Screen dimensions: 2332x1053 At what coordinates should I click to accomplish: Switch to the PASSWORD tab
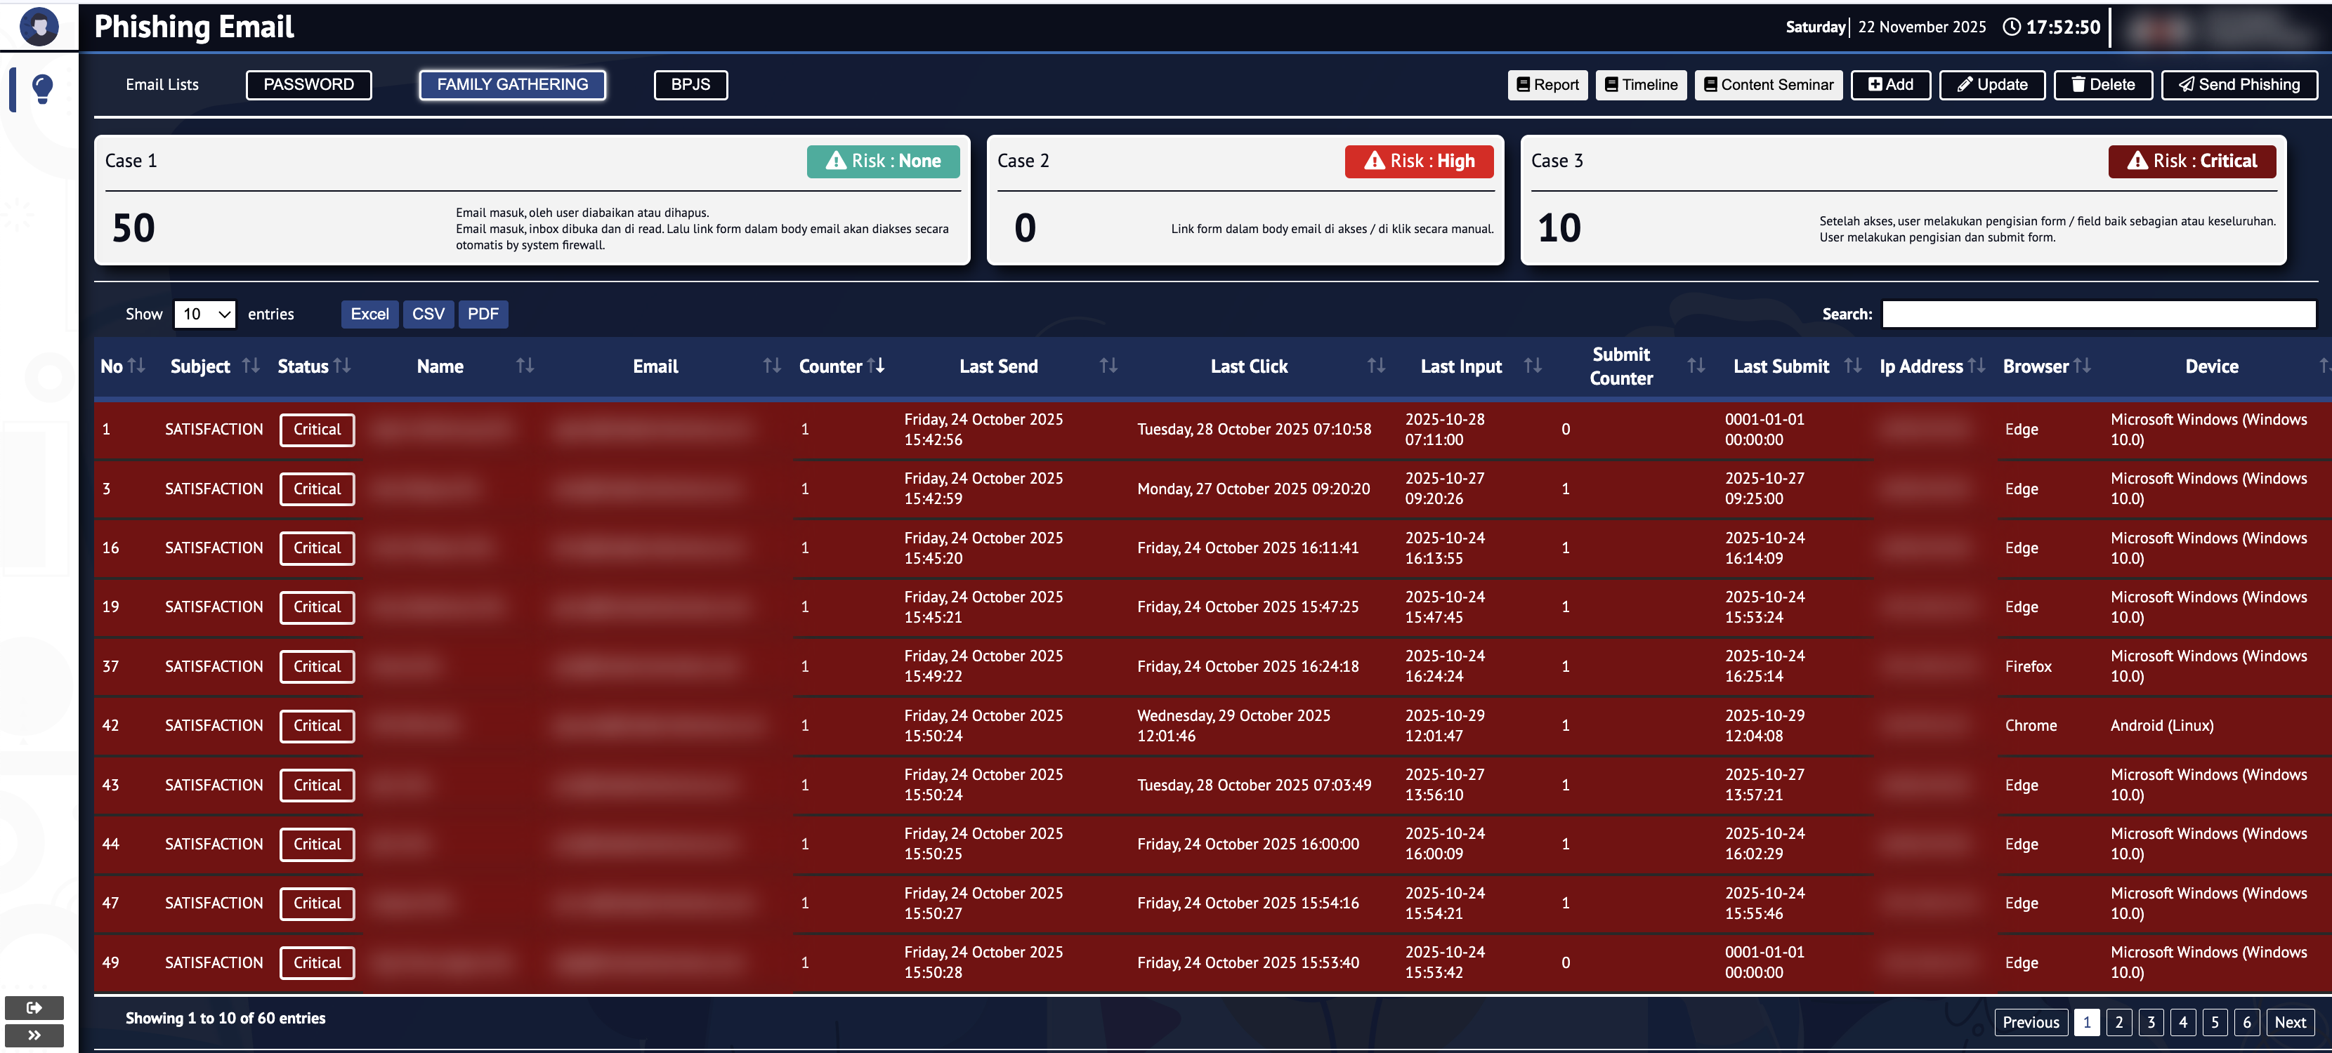[x=308, y=84]
